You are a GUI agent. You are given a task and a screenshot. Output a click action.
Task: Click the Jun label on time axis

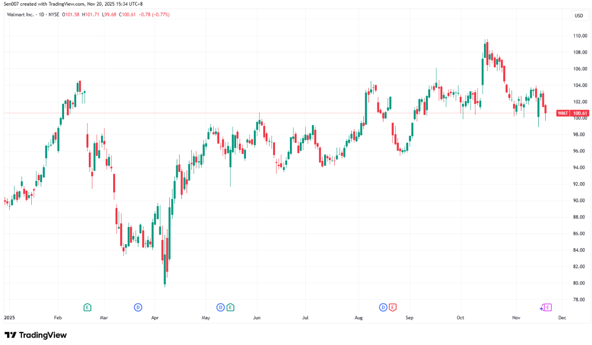pyautogui.click(x=256, y=318)
